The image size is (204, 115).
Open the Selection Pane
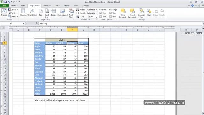pyautogui.click(x=142, y=13)
